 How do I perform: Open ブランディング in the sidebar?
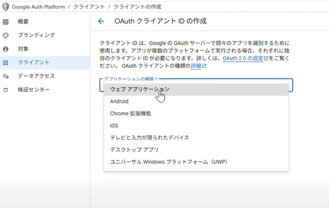[x=45, y=35]
